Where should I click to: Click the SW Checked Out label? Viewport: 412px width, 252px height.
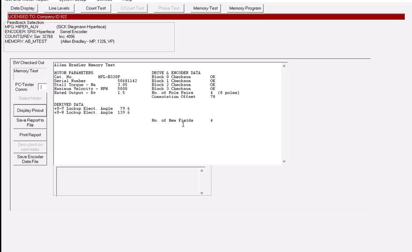[28, 63]
